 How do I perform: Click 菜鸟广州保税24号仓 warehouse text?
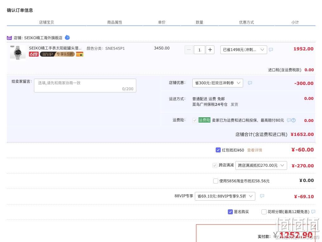click(x=210, y=105)
